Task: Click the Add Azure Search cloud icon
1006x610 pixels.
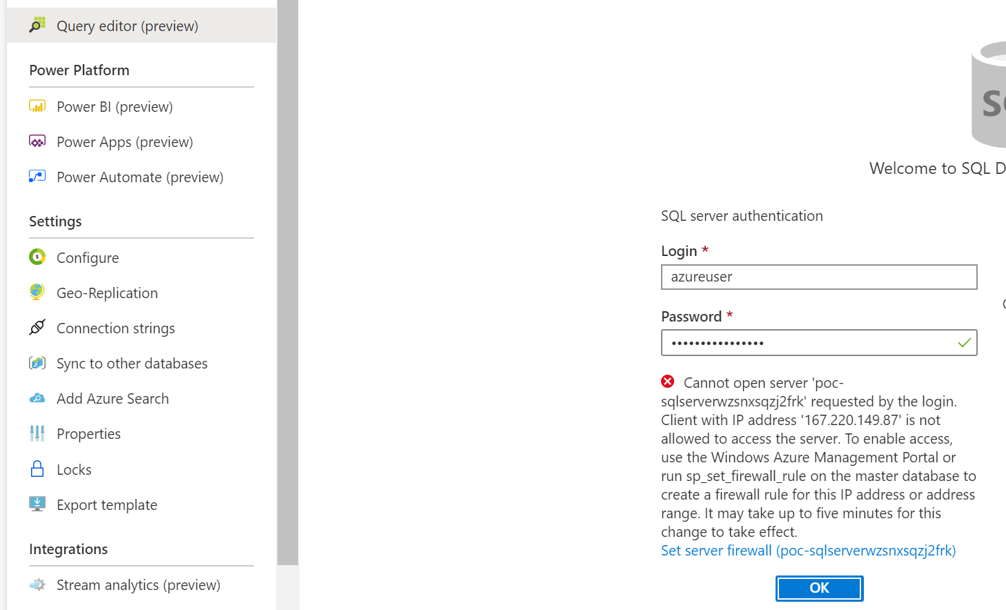Action: (x=37, y=398)
